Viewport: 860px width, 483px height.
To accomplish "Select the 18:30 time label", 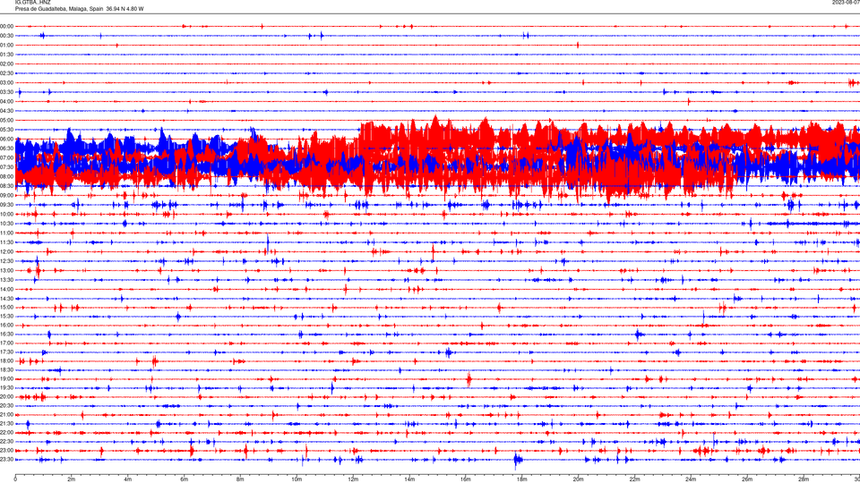I will tap(6, 370).
